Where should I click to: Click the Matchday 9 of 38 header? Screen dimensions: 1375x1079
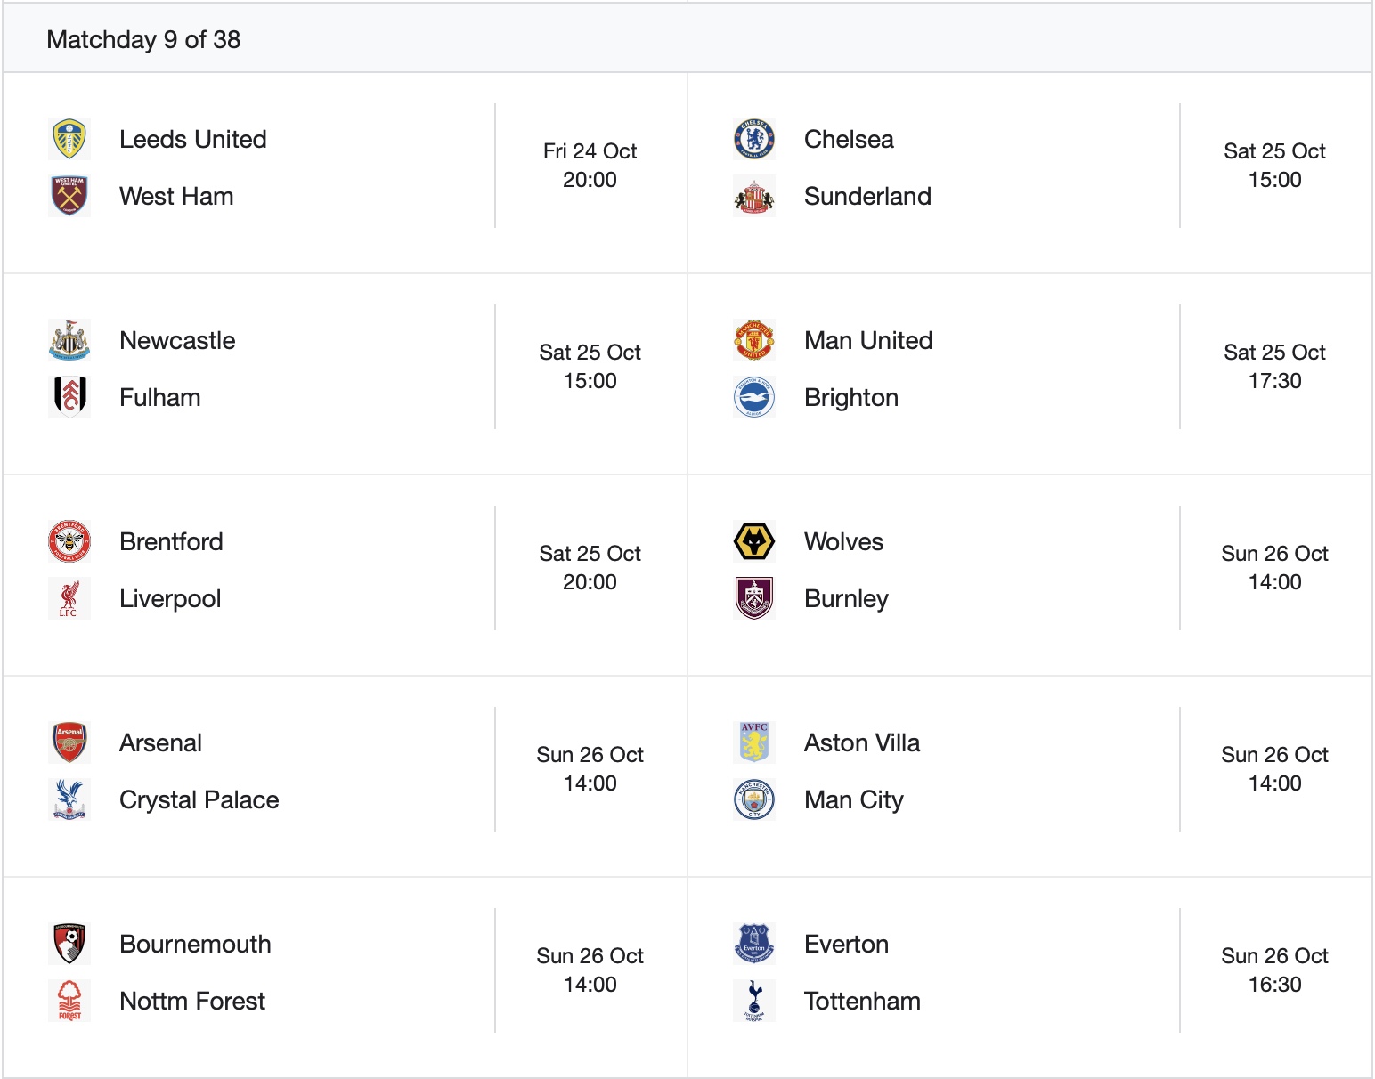(143, 40)
